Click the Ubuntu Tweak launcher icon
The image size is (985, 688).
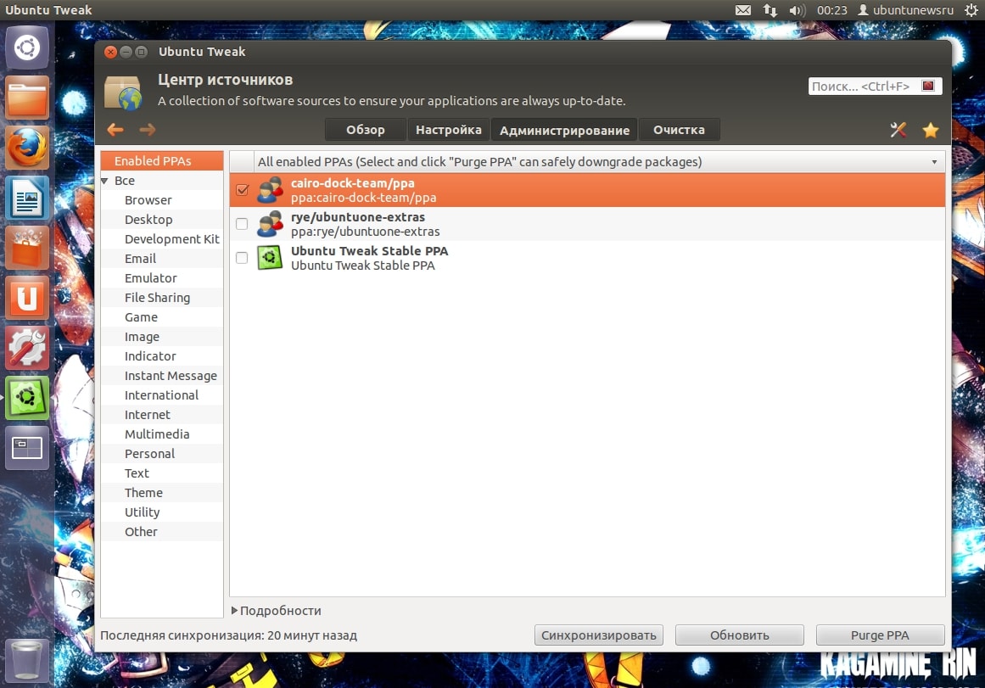click(27, 398)
